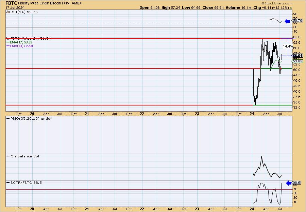Select the Low value in the header

click(191, 7)
